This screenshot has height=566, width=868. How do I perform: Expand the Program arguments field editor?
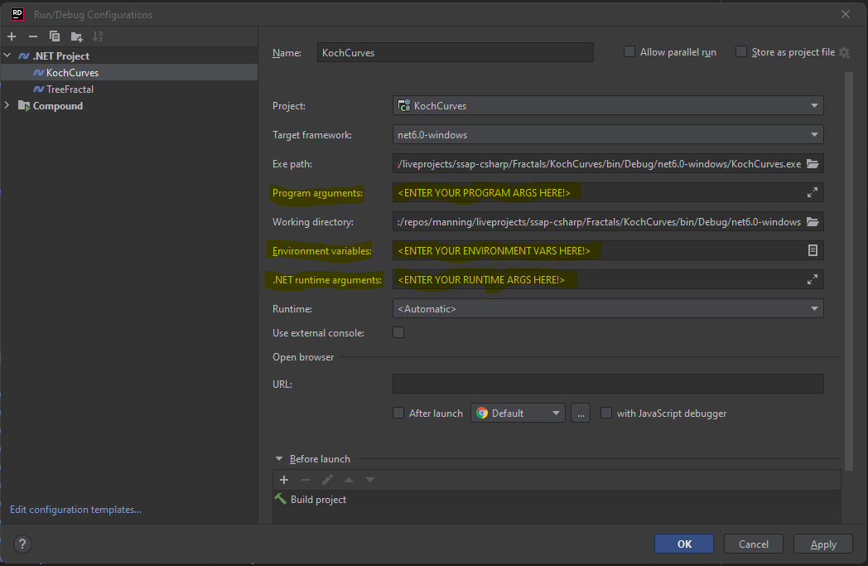[x=813, y=192]
